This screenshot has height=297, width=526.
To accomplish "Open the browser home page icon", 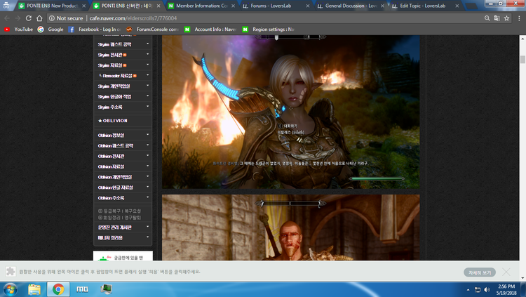I will coord(39,18).
